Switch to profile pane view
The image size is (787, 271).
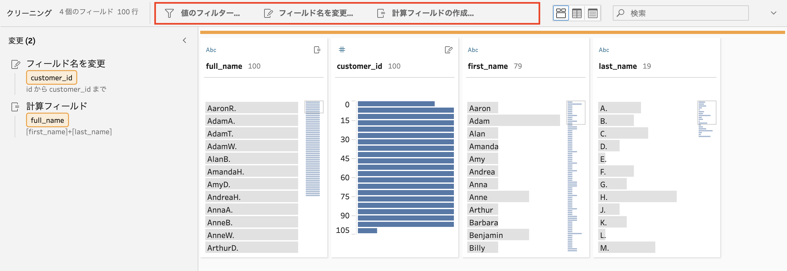(x=561, y=13)
